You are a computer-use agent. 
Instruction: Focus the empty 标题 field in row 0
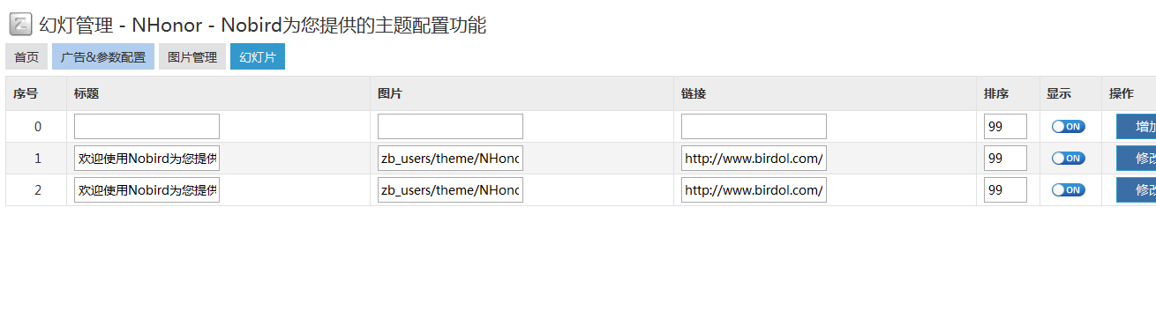(x=146, y=127)
